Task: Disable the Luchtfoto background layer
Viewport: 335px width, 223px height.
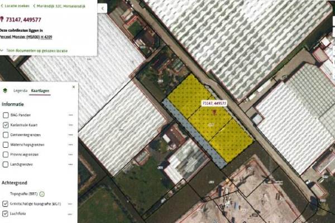Action: 6,214
